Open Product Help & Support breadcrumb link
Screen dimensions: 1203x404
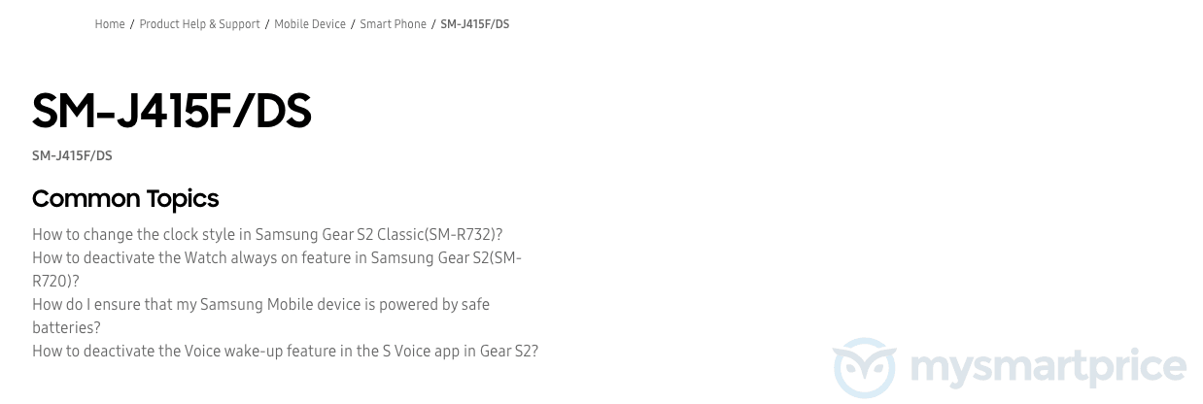point(199,24)
